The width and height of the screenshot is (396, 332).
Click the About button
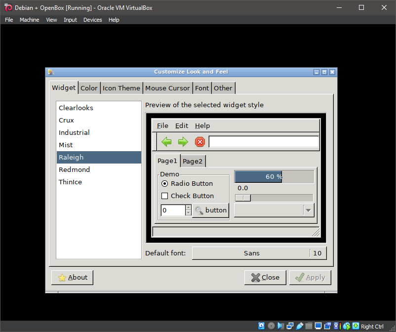(x=72, y=277)
